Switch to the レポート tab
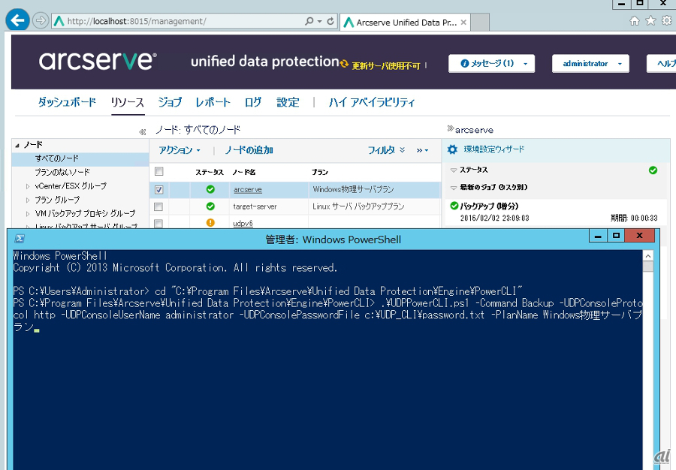Image resolution: width=676 pixels, height=470 pixels. pyautogui.click(x=213, y=102)
